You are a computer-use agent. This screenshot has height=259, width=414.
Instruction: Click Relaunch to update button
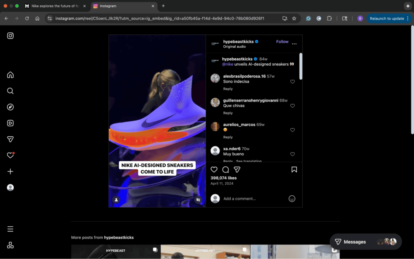coord(387,19)
